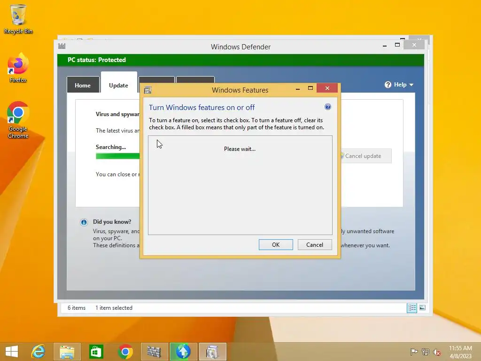Open Chrome from the taskbar
This screenshot has height=361, width=481.
(125, 352)
